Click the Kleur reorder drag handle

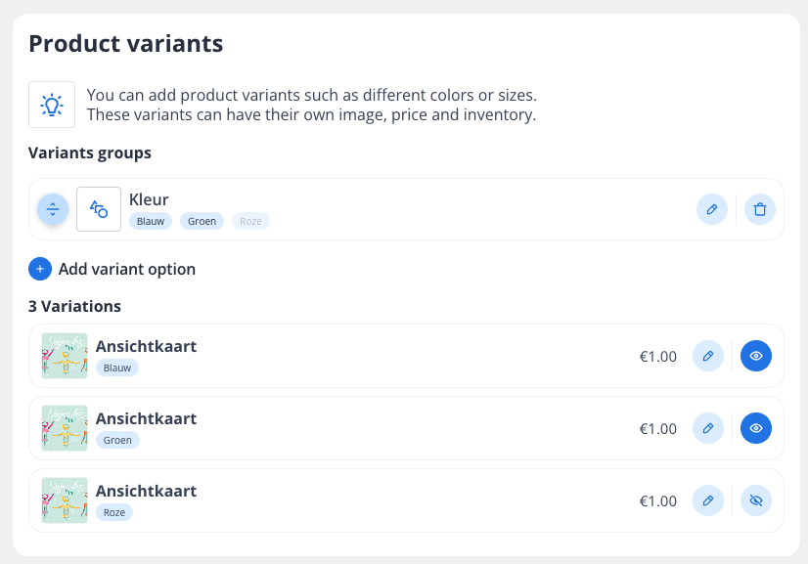point(53,209)
